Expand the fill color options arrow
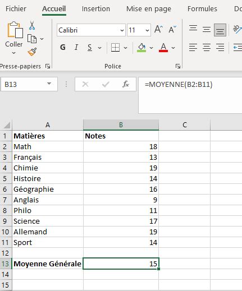Viewport: 242px width, 291px height. [151, 48]
